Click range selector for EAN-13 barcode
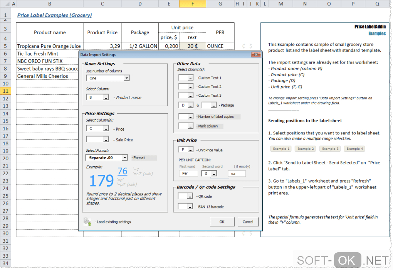Image resolution: width=393 pixels, height=270 pixels. (190, 207)
